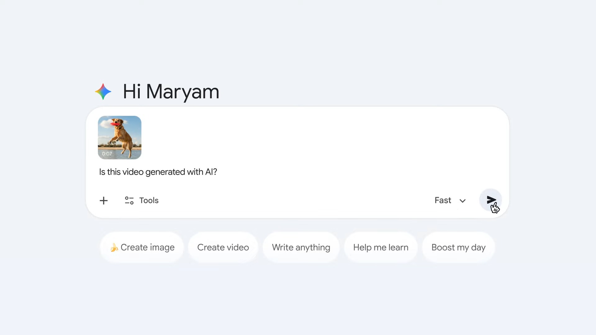This screenshot has width=596, height=335.
Task: Click the Help me learn suggestion
Action: click(381, 247)
